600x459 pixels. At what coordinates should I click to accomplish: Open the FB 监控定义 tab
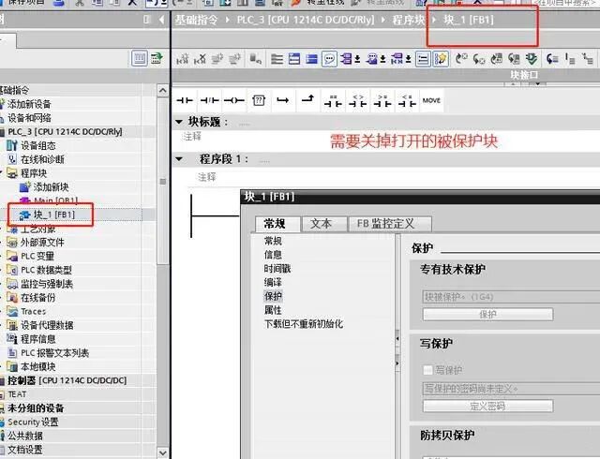[390, 224]
